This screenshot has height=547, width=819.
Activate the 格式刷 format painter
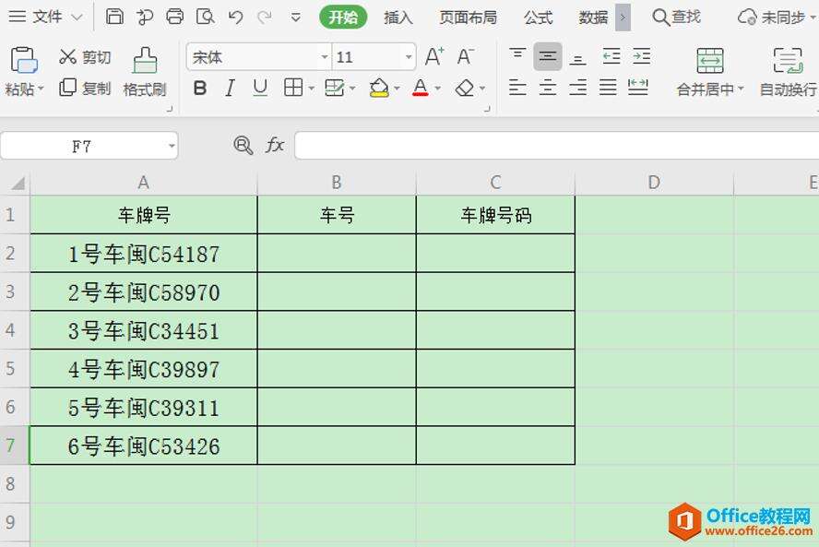click(145, 72)
